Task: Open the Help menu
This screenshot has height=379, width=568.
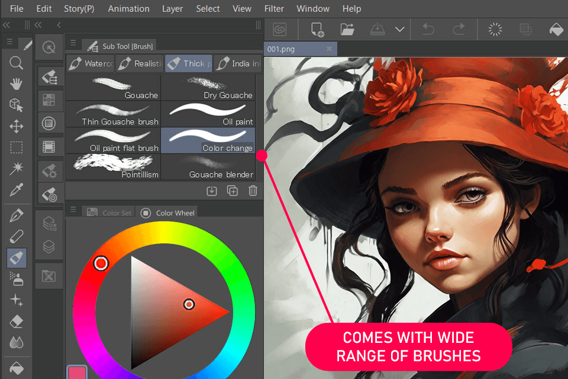Action: [351, 9]
